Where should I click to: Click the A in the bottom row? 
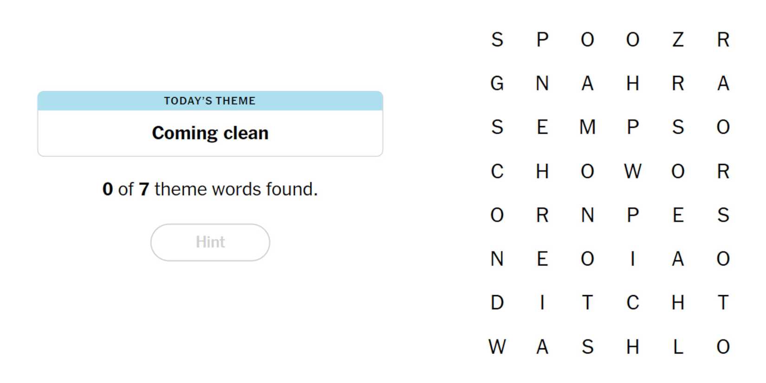tap(542, 347)
